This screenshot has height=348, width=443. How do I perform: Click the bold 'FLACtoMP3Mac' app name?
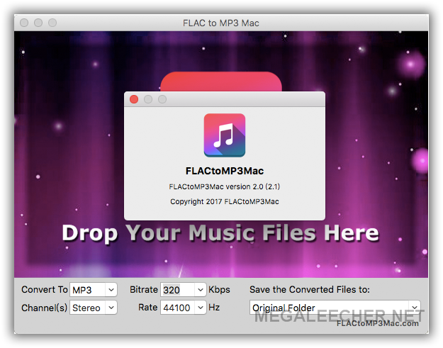pos(225,171)
